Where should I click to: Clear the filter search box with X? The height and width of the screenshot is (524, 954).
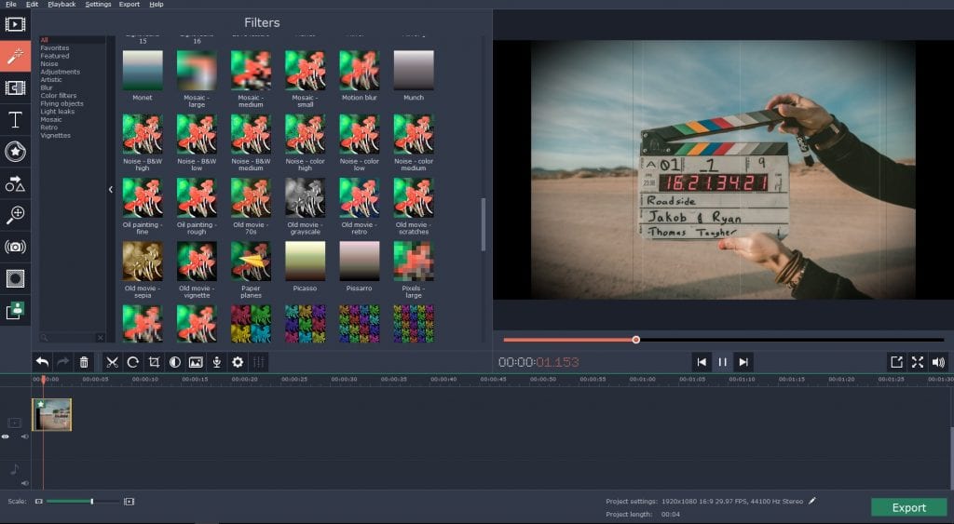point(101,337)
